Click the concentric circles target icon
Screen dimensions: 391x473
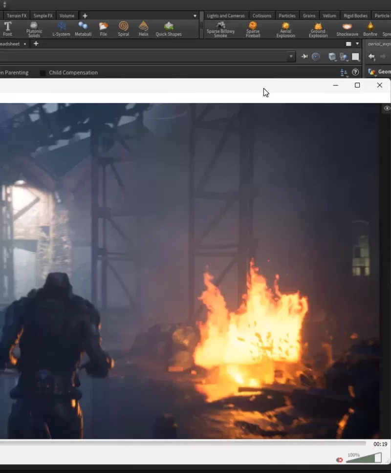point(316,56)
